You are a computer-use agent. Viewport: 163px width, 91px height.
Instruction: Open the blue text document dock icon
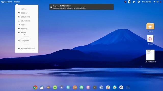tap(68, 87)
